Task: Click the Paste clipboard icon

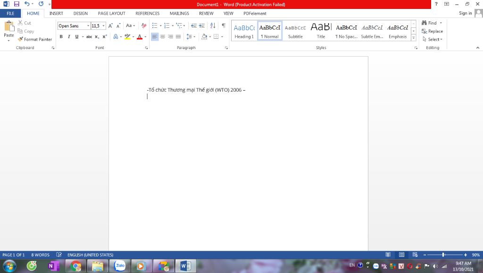Action: pyautogui.click(x=9, y=26)
